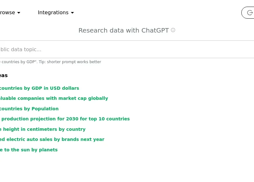
Task: Choose the distance to the sun by planets idea
Action: 29,150
